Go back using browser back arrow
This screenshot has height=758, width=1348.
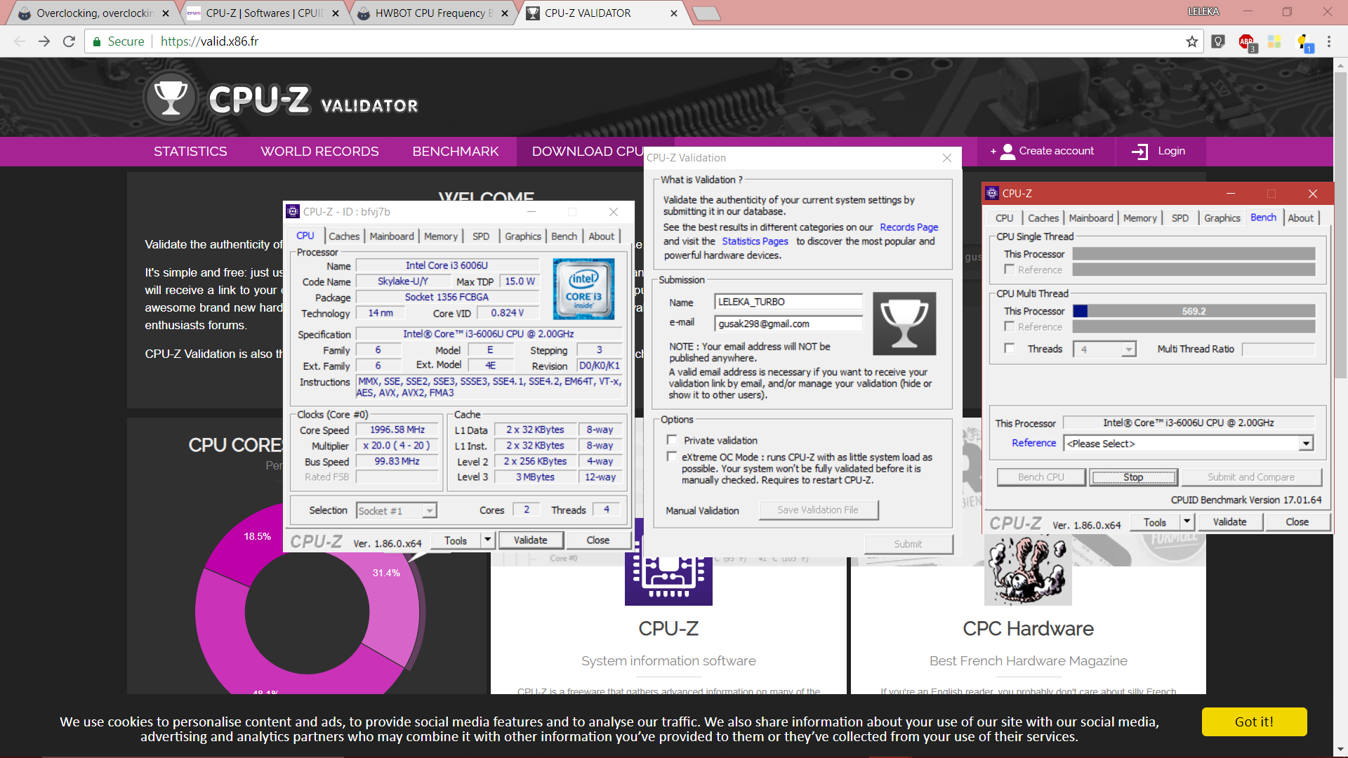pyautogui.click(x=20, y=41)
